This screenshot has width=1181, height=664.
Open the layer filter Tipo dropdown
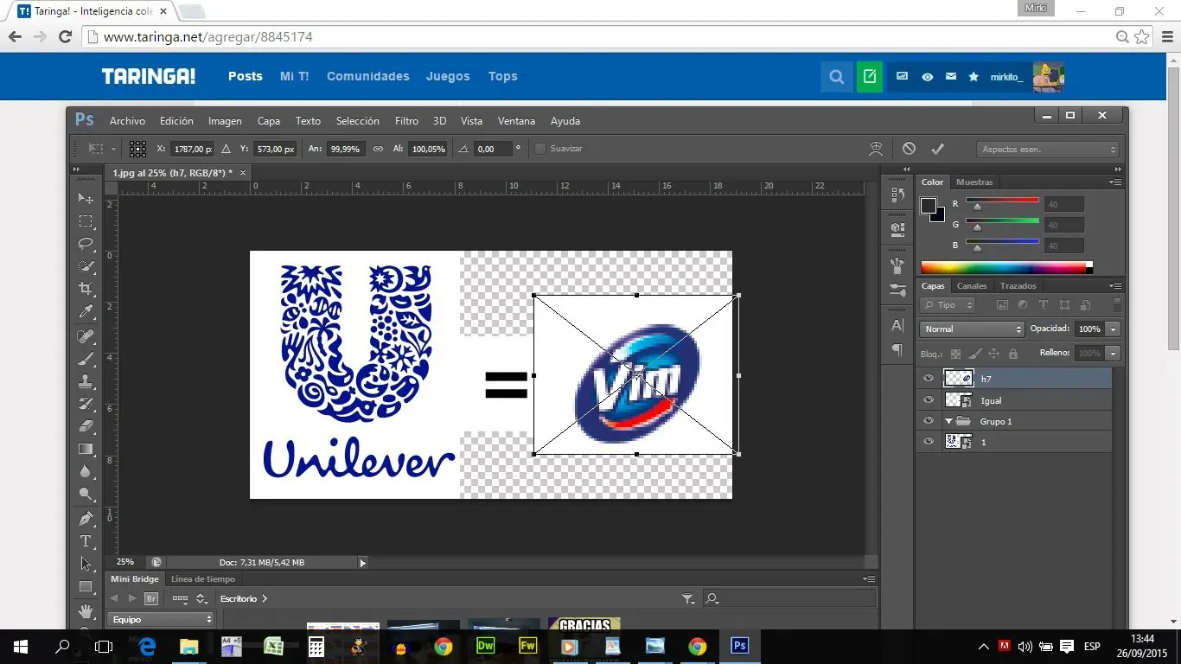pyautogui.click(x=948, y=305)
